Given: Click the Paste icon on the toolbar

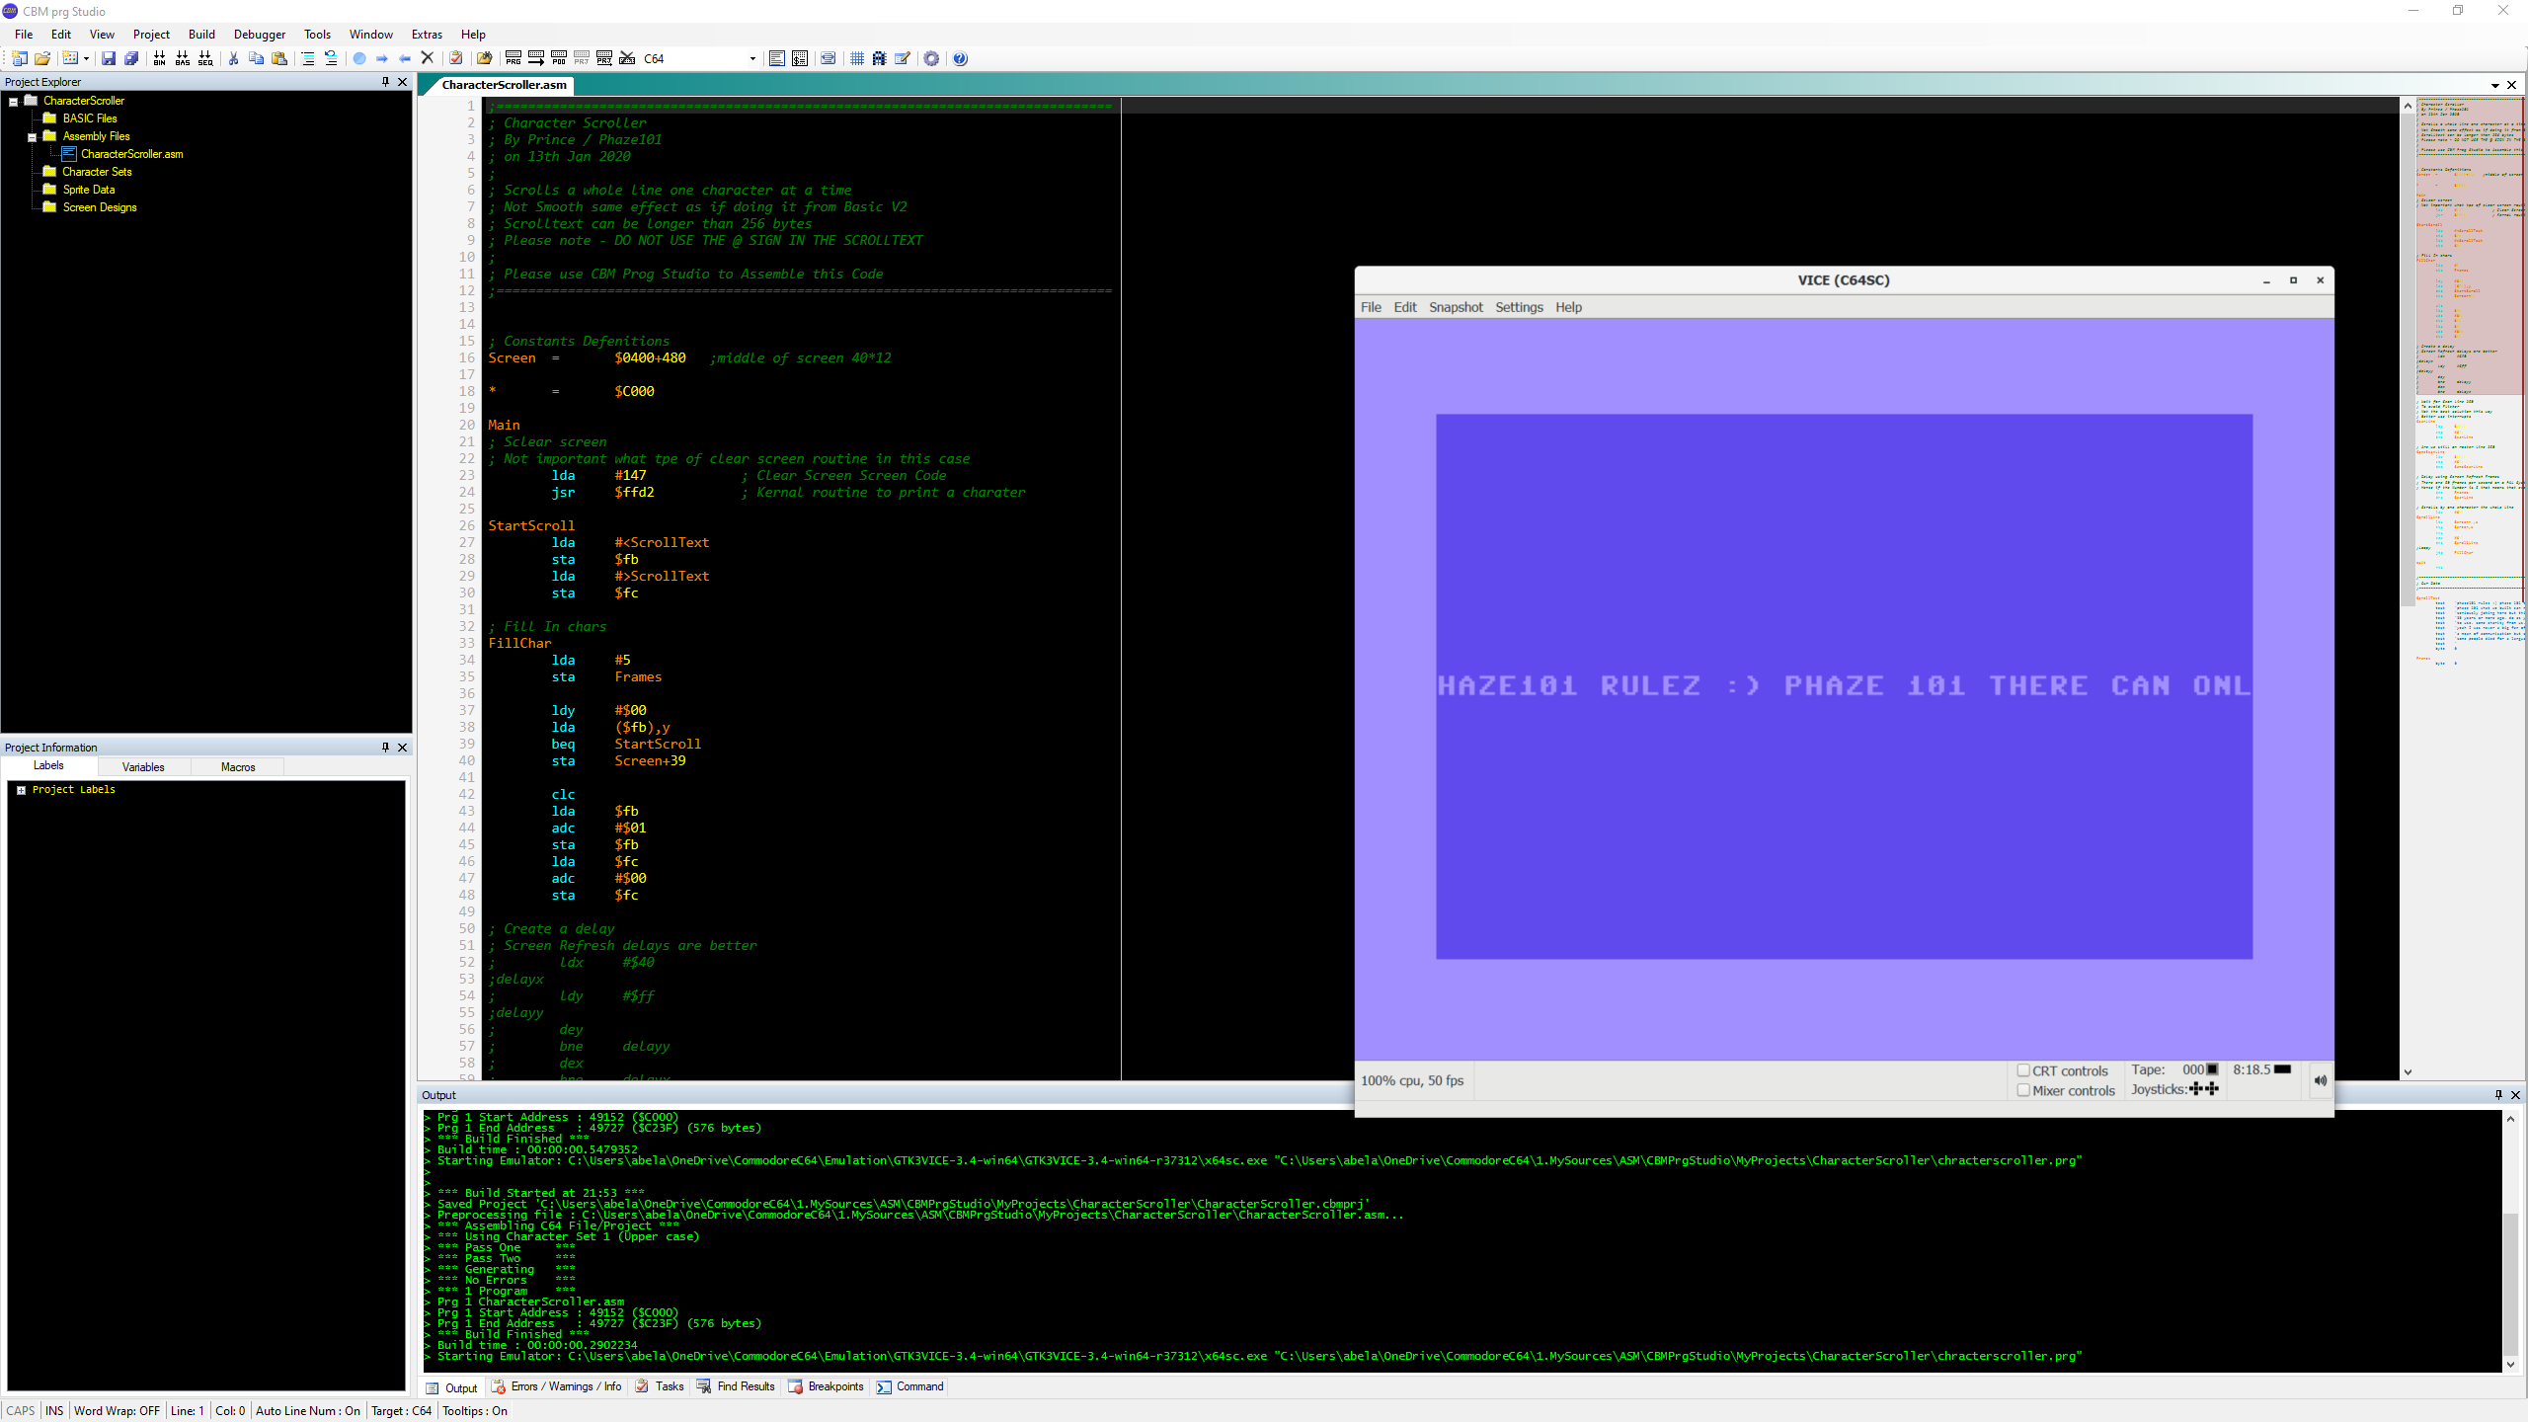Looking at the screenshot, I should 279,58.
